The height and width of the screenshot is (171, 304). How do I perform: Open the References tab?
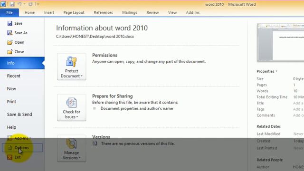point(103,13)
